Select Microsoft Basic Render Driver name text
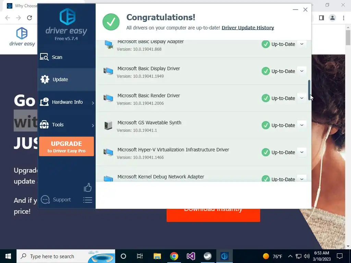This screenshot has width=351, height=263. coord(149,96)
